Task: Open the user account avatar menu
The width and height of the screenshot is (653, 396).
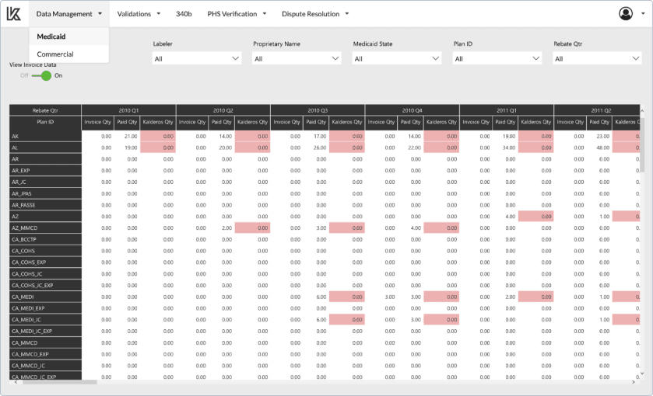Action: (x=626, y=14)
